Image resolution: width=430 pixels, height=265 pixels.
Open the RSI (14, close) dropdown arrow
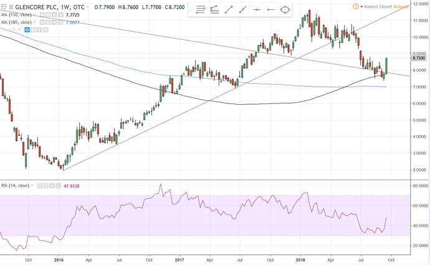33,185
